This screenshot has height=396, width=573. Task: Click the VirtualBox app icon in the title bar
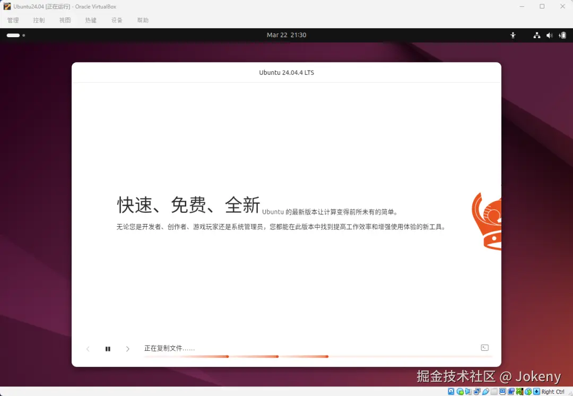(7, 6)
